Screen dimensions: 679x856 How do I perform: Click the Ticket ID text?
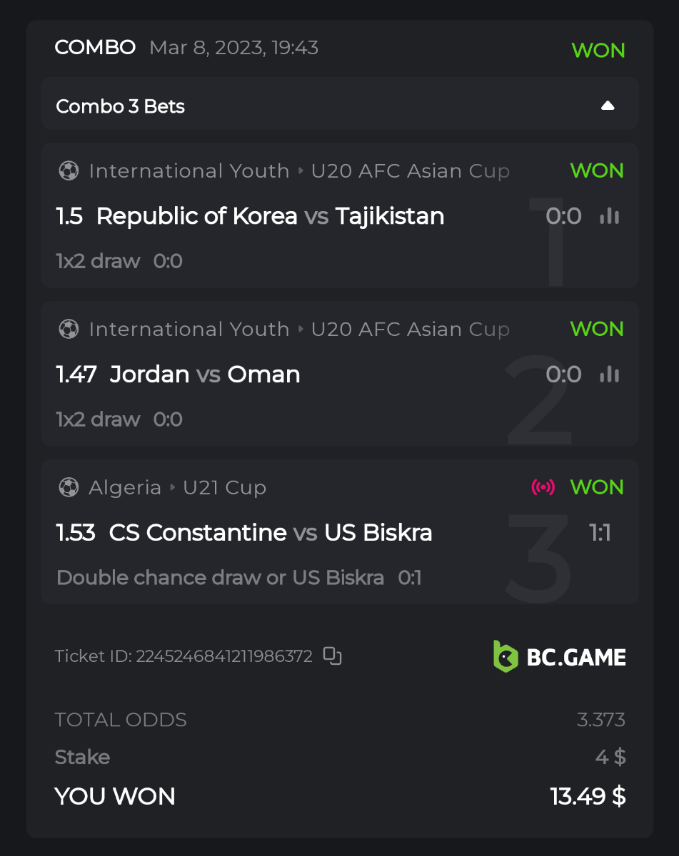tap(183, 656)
